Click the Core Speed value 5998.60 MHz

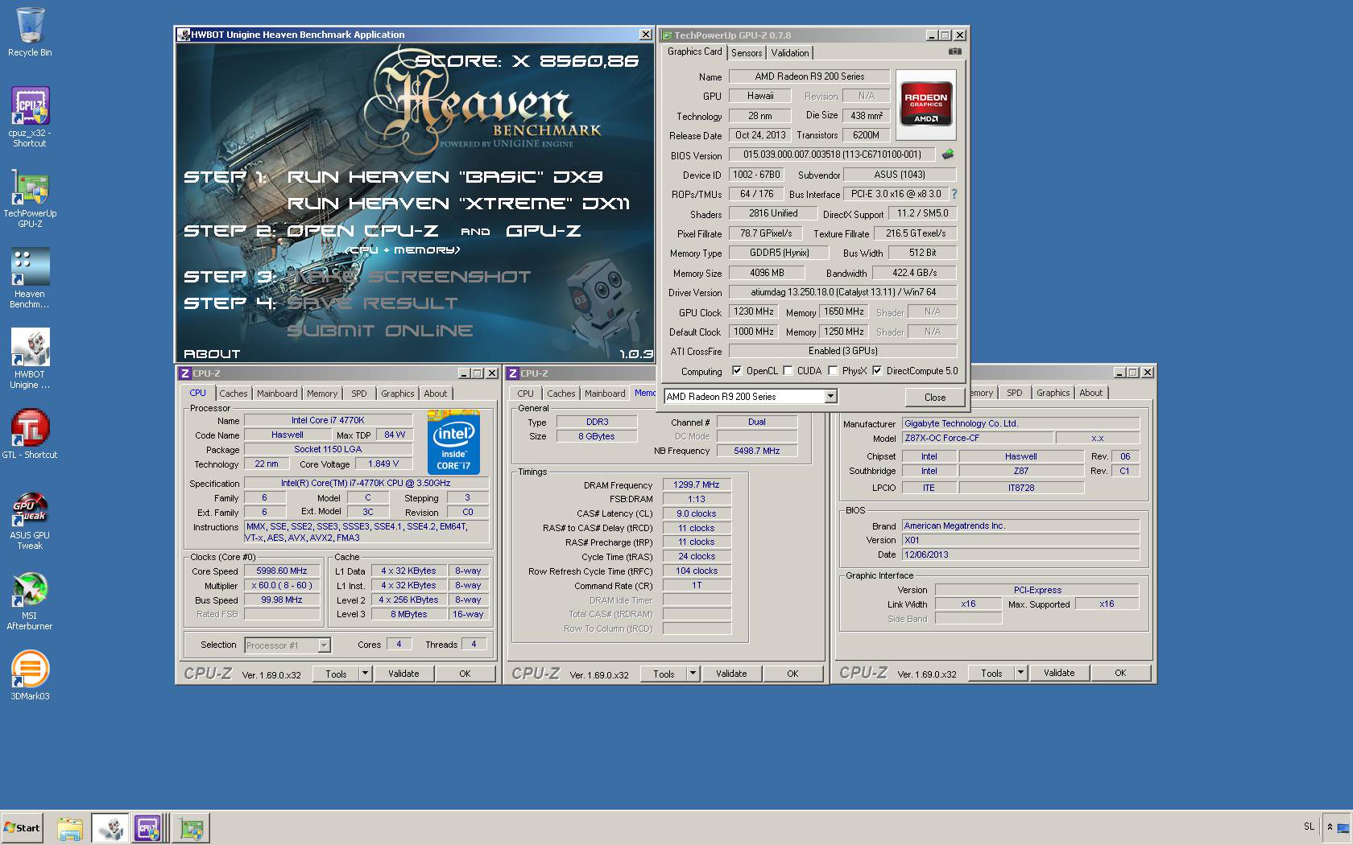[282, 571]
